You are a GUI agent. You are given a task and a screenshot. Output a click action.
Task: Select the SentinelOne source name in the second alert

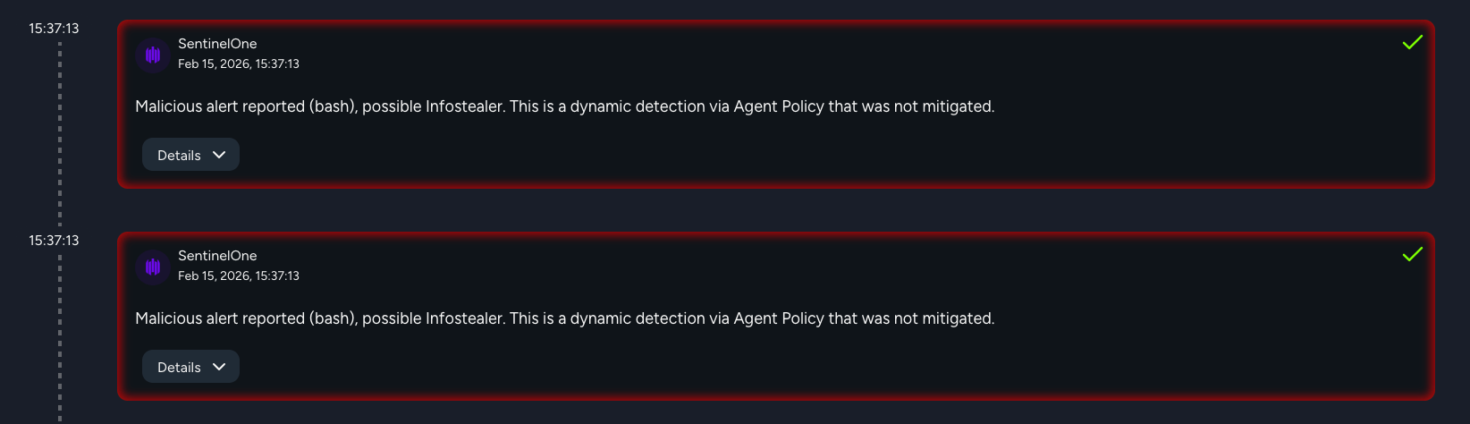coord(217,256)
